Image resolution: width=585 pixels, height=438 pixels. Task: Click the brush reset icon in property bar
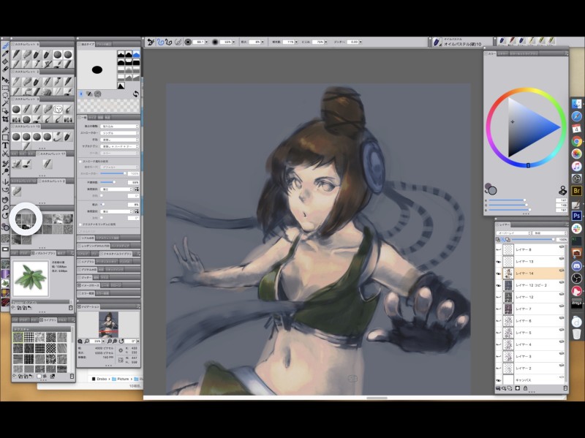[151, 42]
